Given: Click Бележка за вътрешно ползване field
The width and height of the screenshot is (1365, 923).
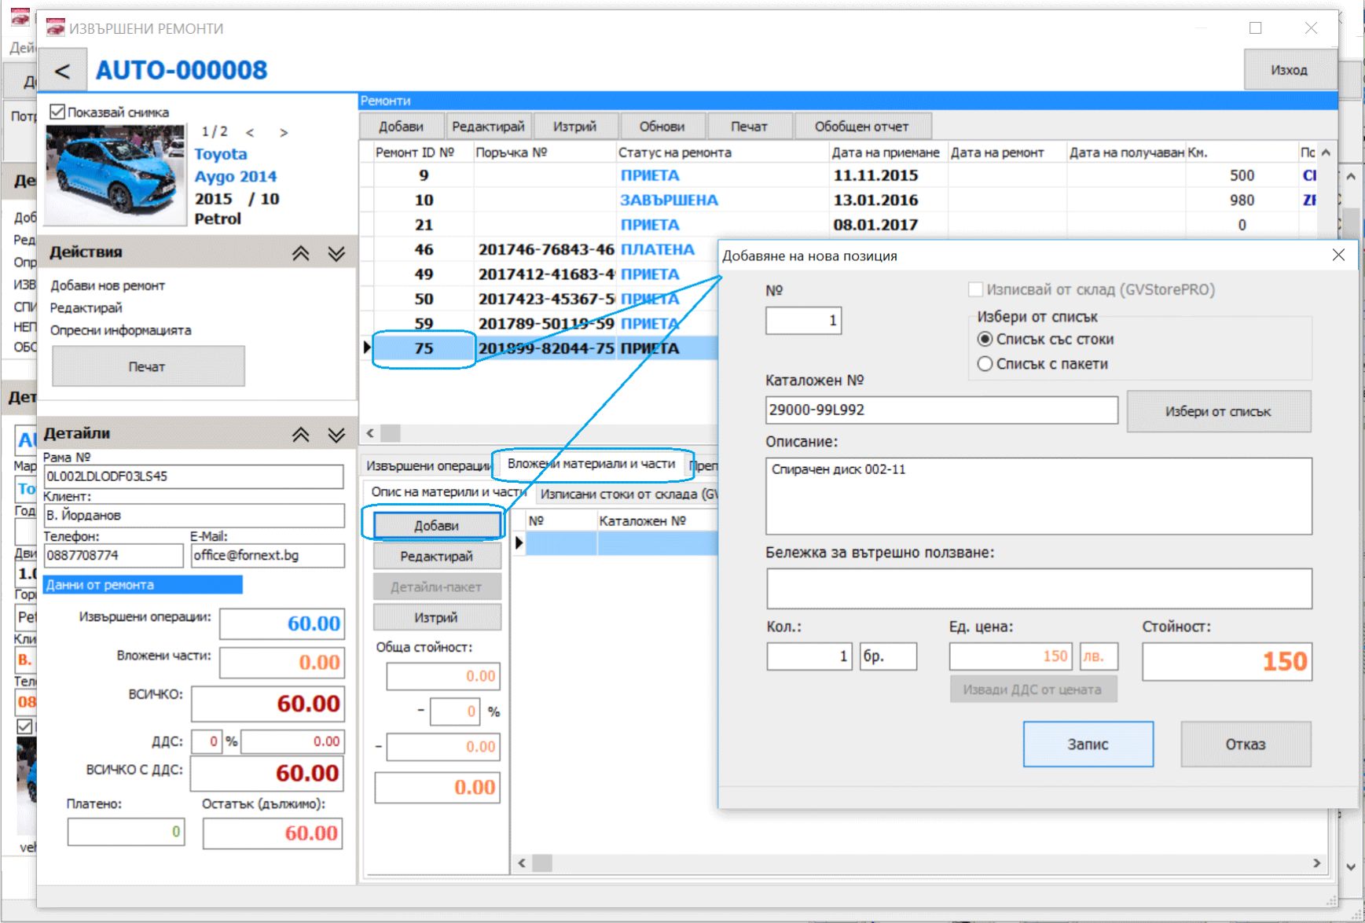Looking at the screenshot, I should [x=1039, y=588].
